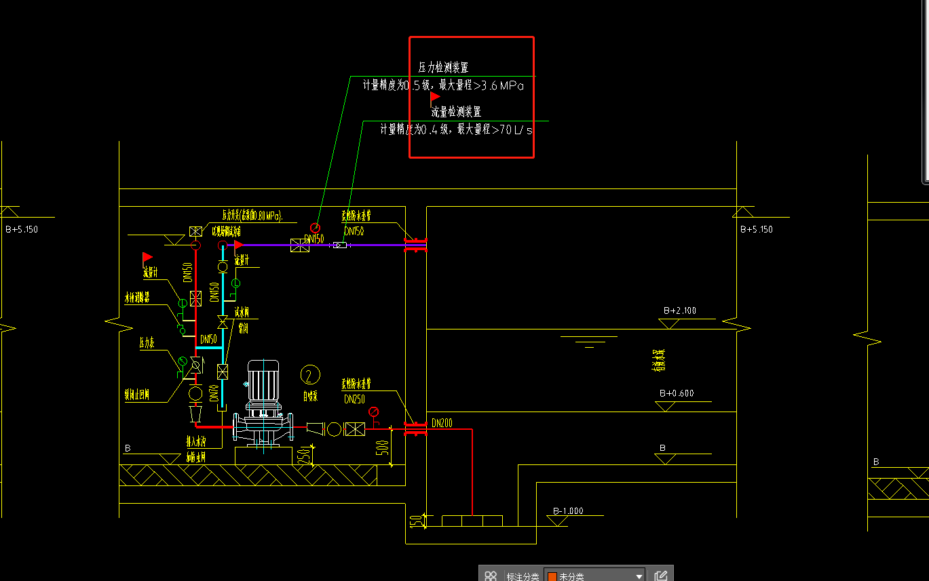
Task: Click the text containing 最大量程>3.6 MPa
Action: pyautogui.click(x=443, y=85)
